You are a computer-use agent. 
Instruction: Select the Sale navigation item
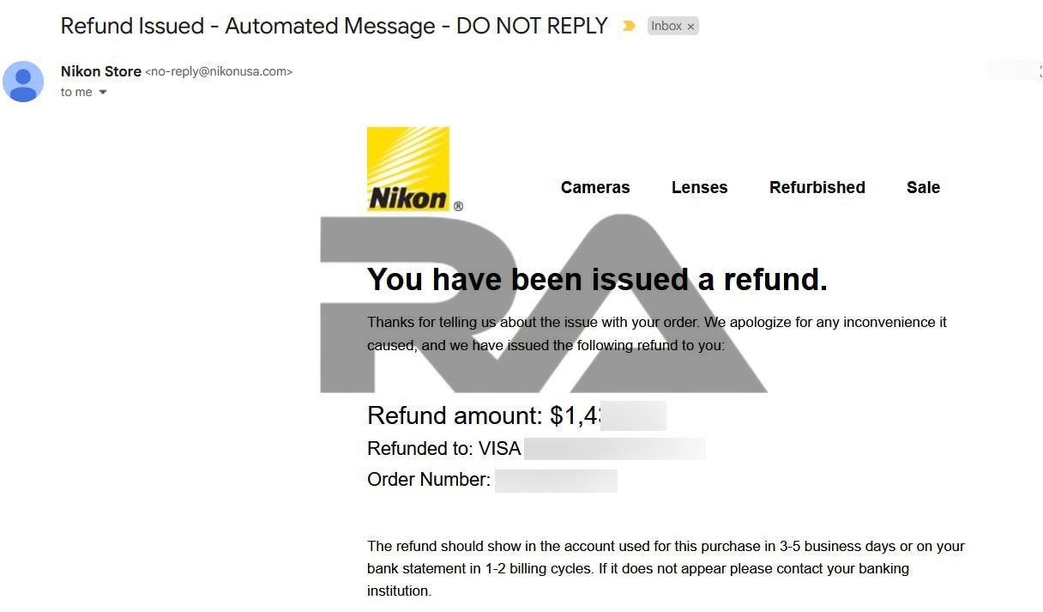tap(923, 187)
